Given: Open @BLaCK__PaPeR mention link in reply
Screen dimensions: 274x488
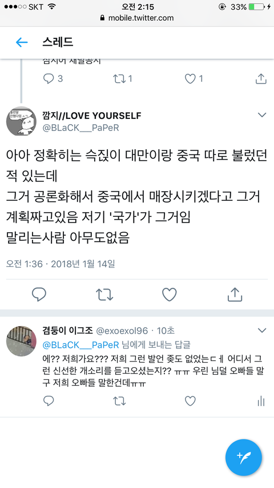Looking at the screenshot, I should pyautogui.click(x=80, y=345).
